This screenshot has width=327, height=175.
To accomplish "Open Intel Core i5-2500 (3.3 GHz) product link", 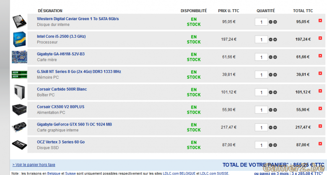I will pyautogui.click(x=61, y=37).
